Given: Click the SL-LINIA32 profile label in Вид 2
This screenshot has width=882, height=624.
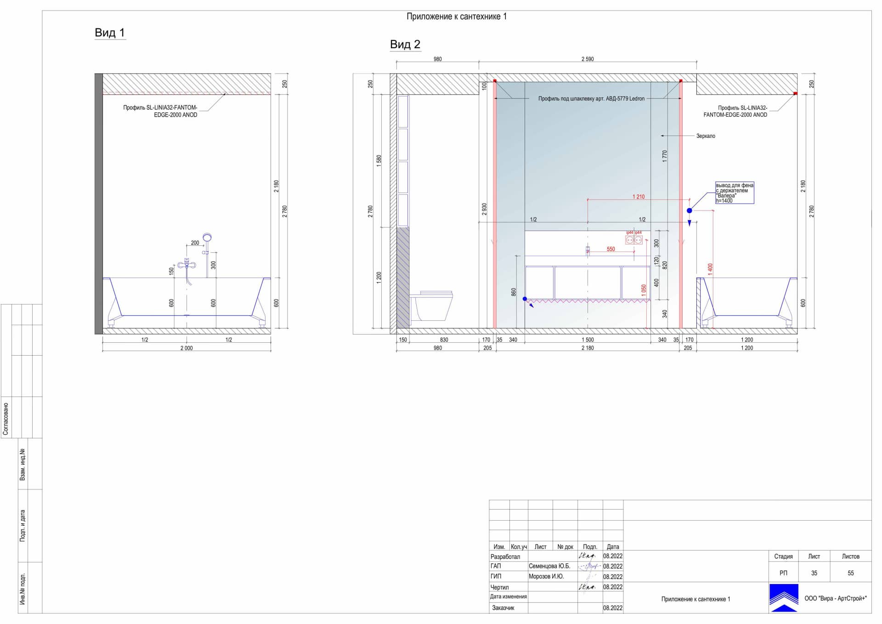Looking at the screenshot, I should coord(735,111).
